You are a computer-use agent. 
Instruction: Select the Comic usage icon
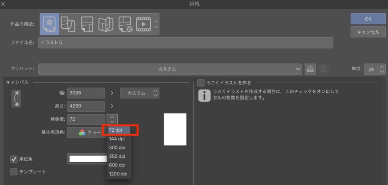pyautogui.click(x=87, y=24)
